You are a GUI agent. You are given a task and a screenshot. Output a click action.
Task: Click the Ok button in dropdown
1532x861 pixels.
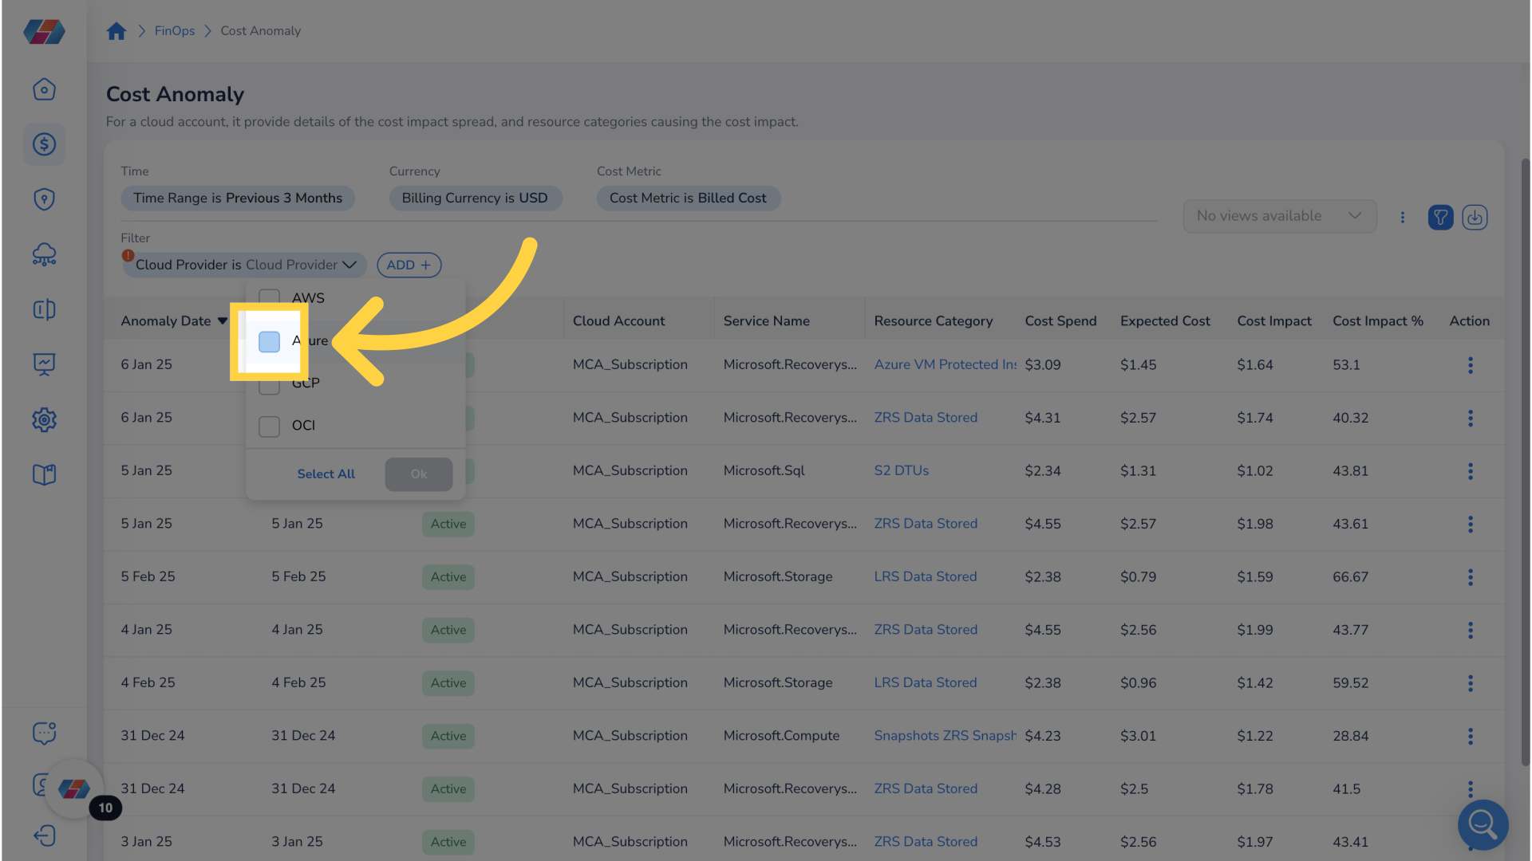tap(418, 474)
